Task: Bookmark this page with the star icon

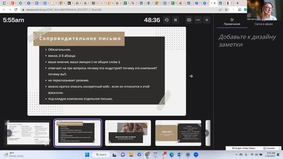Action: 226,10
